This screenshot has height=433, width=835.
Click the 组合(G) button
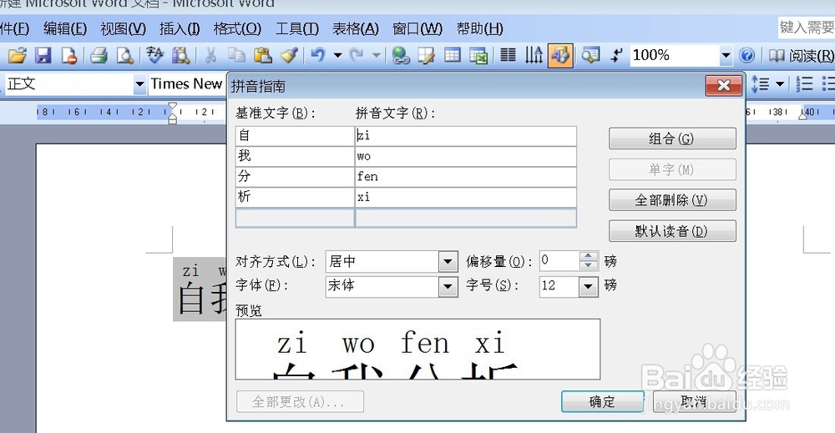coord(672,138)
